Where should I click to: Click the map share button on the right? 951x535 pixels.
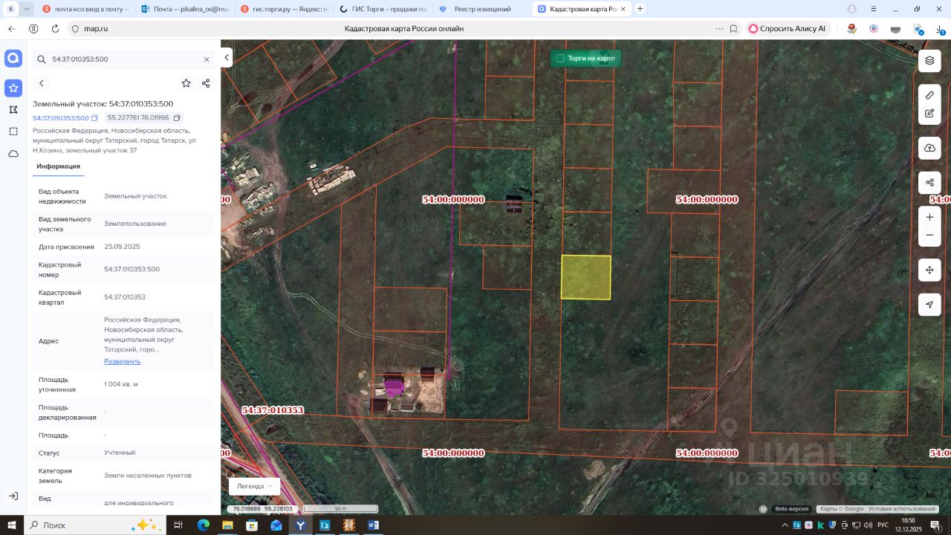pyautogui.click(x=929, y=183)
